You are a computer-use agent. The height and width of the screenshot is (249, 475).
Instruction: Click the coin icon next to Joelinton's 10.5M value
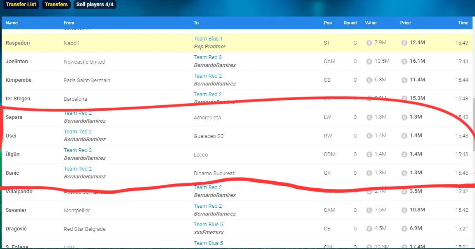point(369,61)
